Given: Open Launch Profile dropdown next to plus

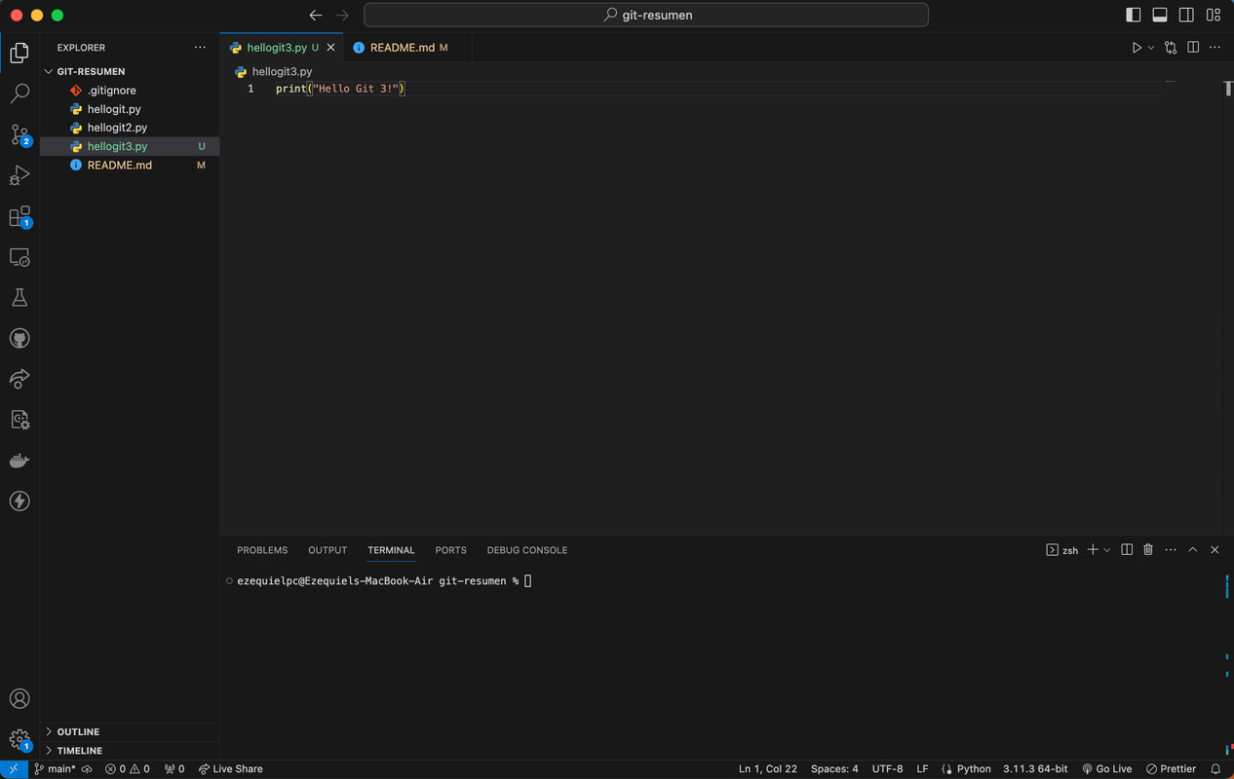Looking at the screenshot, I should [1107, 550].
